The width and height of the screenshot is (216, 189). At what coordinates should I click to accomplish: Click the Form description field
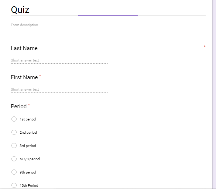(108, 25)
